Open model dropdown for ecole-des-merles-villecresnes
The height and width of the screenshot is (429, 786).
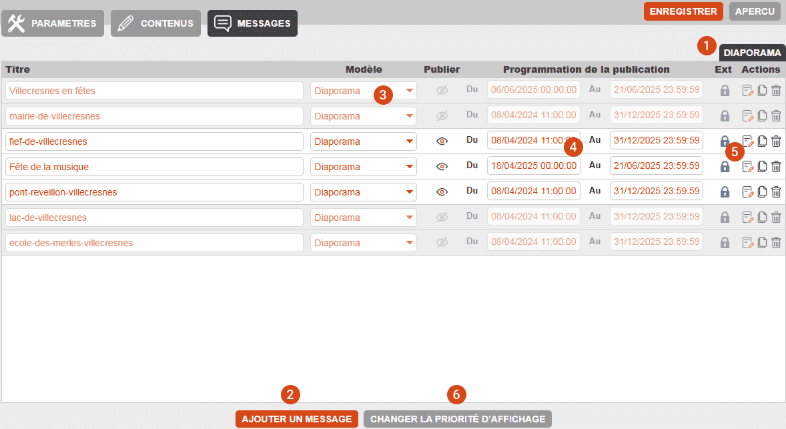pos(364,243)
